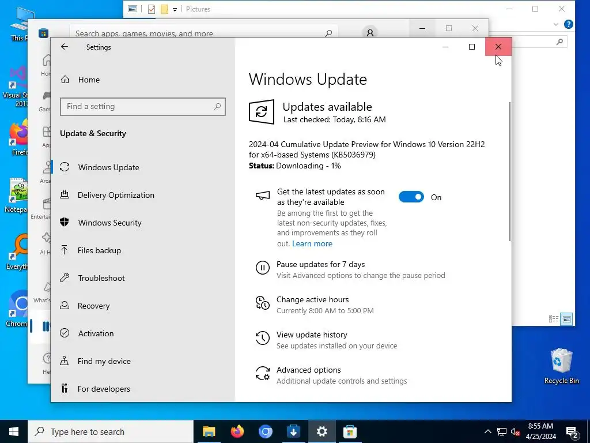Viewport: 590px width, 443px height.
Task: Open help in Pictures Explorer window
Action: point(569,24)
